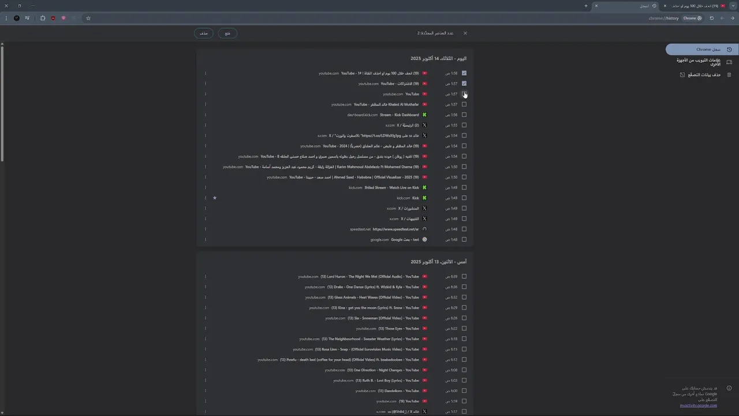Open more actions for the speedtest.net row

click(206, 229)
